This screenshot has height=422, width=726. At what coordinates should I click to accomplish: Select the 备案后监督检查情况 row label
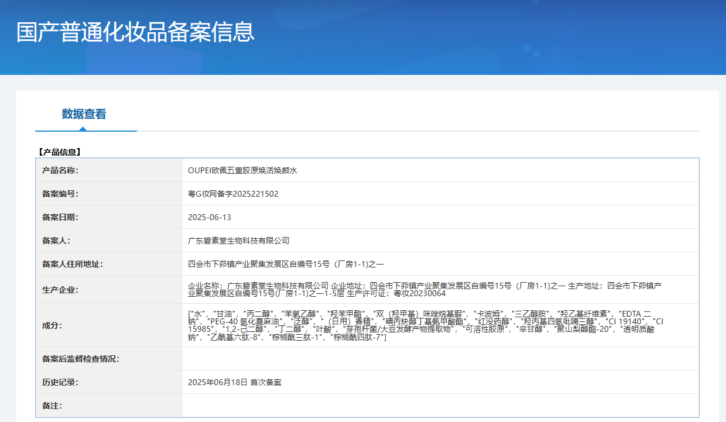click(x=81, y=359)
